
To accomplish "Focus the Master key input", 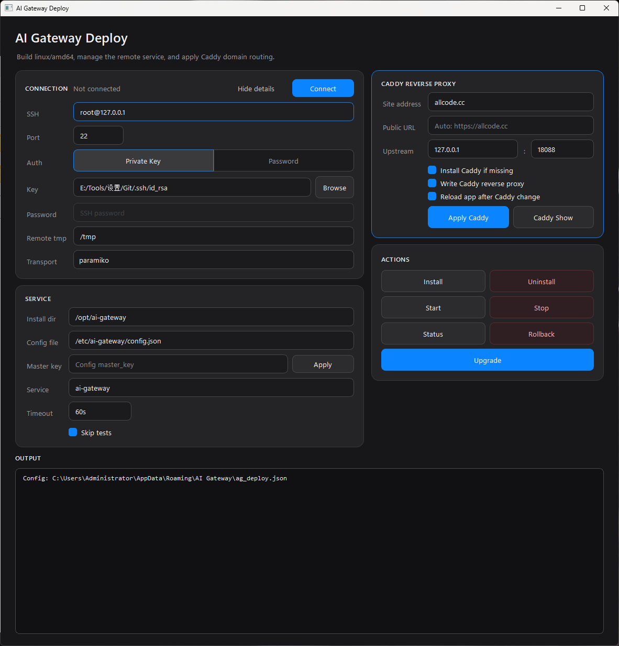I will click(x=178, y=364).
